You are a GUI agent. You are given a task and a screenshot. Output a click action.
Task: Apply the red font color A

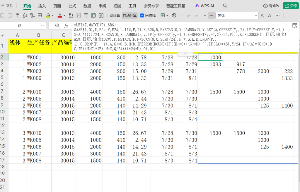point(60,15)
